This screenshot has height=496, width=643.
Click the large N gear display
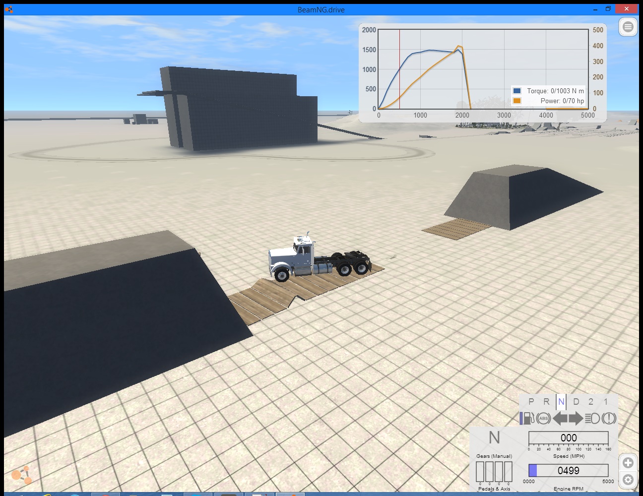click(x=494, y=437)
